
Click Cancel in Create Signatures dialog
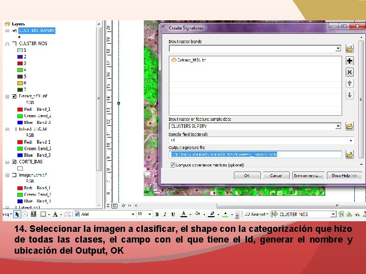click(276, 176)
